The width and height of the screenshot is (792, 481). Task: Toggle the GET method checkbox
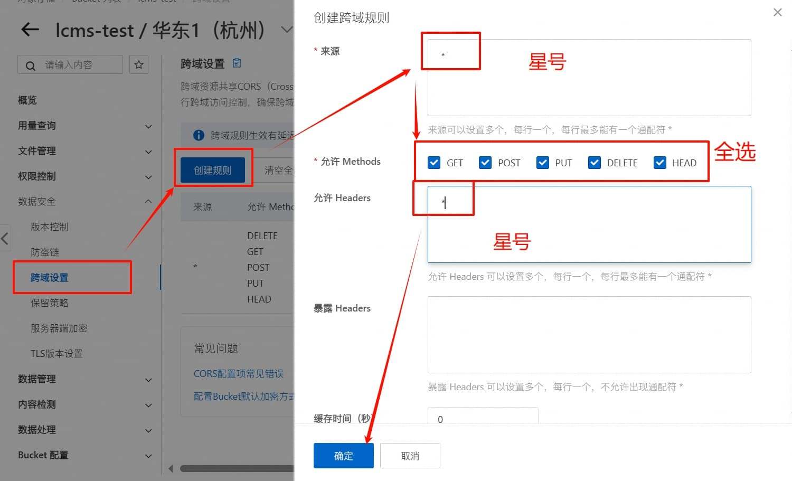pos(434,163)
